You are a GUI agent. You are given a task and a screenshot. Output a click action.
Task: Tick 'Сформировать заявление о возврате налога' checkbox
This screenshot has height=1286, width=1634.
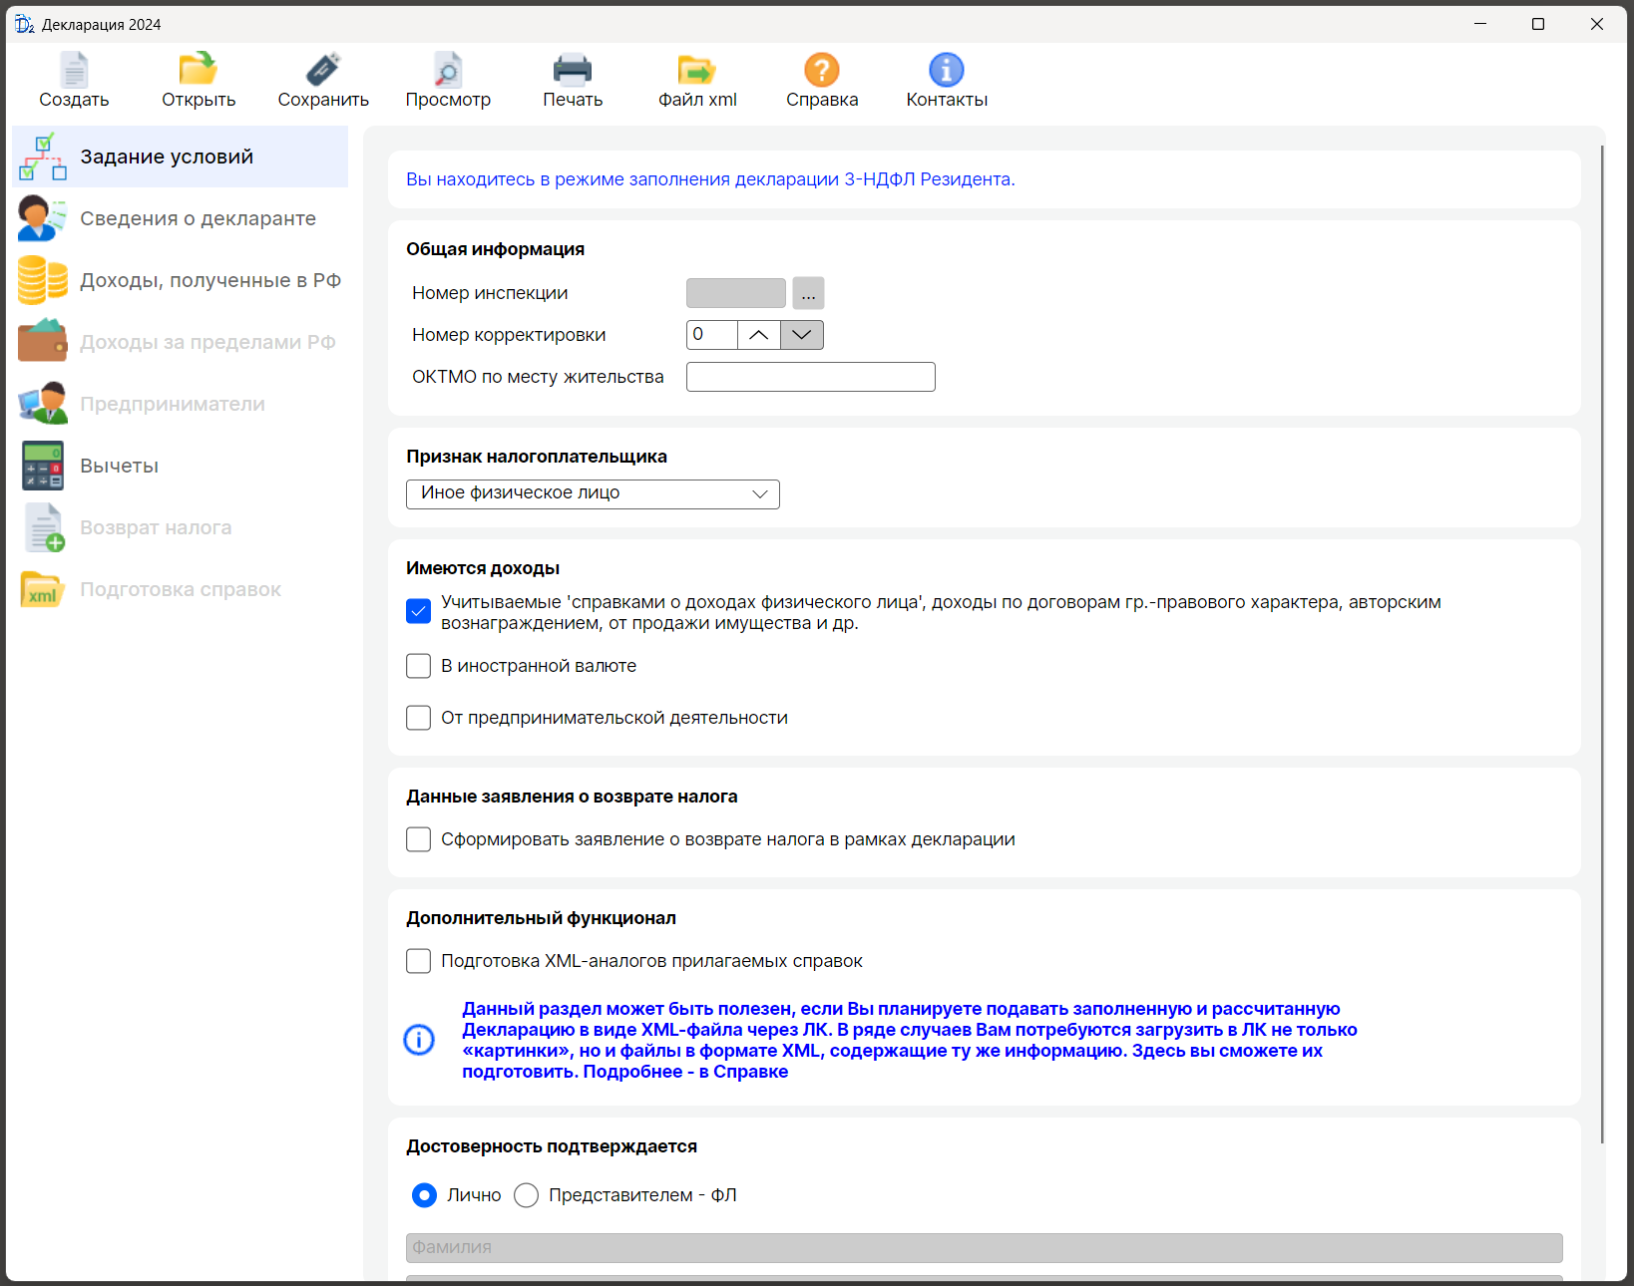[419, 839]
